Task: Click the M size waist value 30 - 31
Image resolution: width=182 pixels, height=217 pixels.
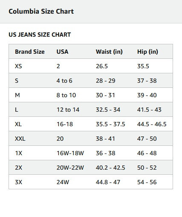Action: coord(105,95)
